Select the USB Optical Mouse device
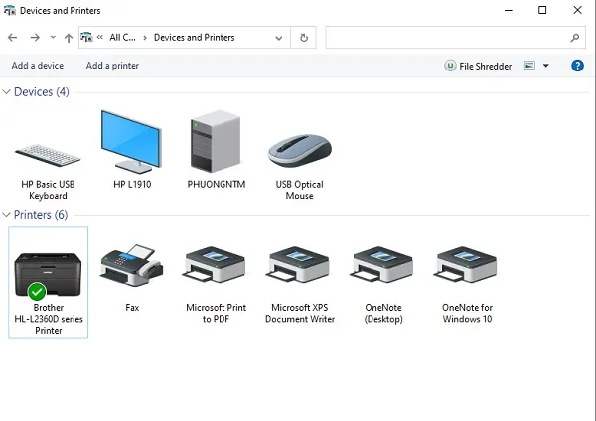 [299, 151]
